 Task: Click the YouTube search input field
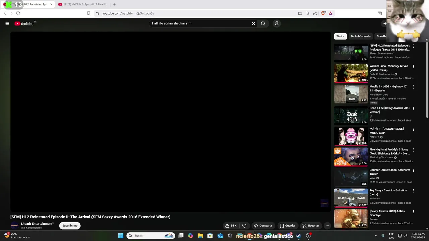(x=200, y=24)
